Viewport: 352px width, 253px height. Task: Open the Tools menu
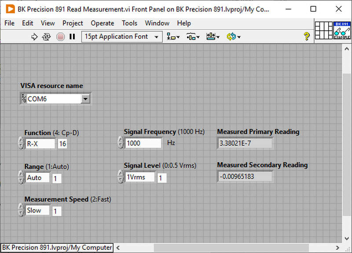point(129,23)
